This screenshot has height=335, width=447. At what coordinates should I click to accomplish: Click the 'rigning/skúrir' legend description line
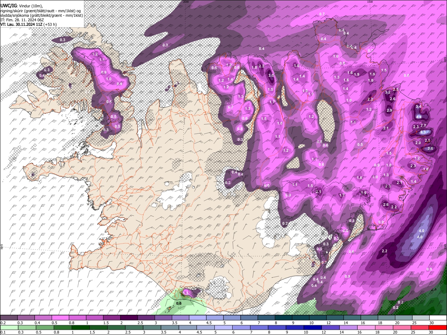[41, 11]
